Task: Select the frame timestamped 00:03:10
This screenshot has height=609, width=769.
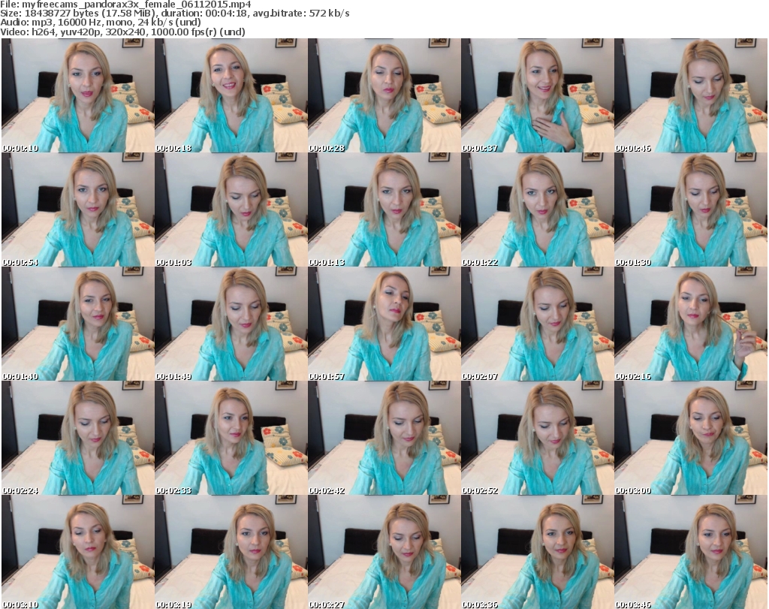Action: tap(77, 552)
